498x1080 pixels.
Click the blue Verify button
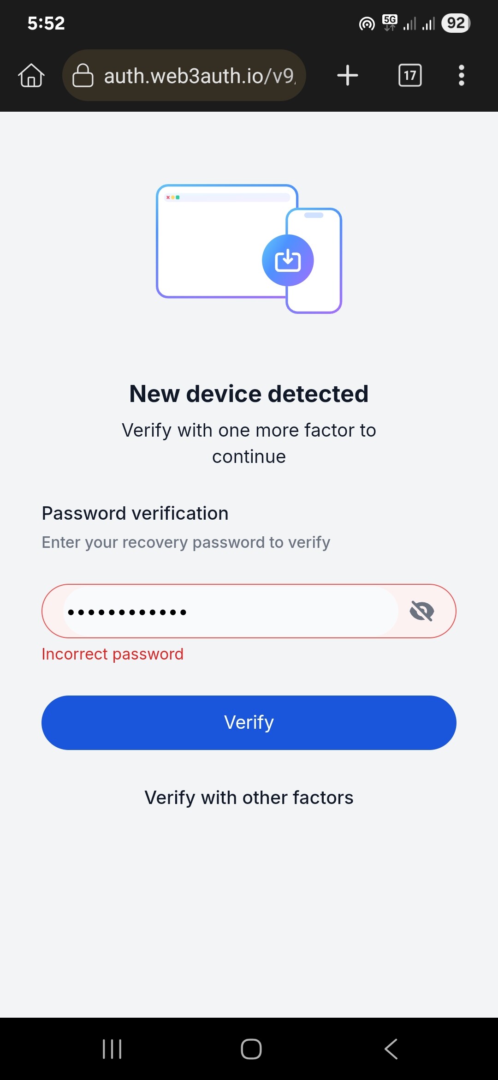click(249, 723)
